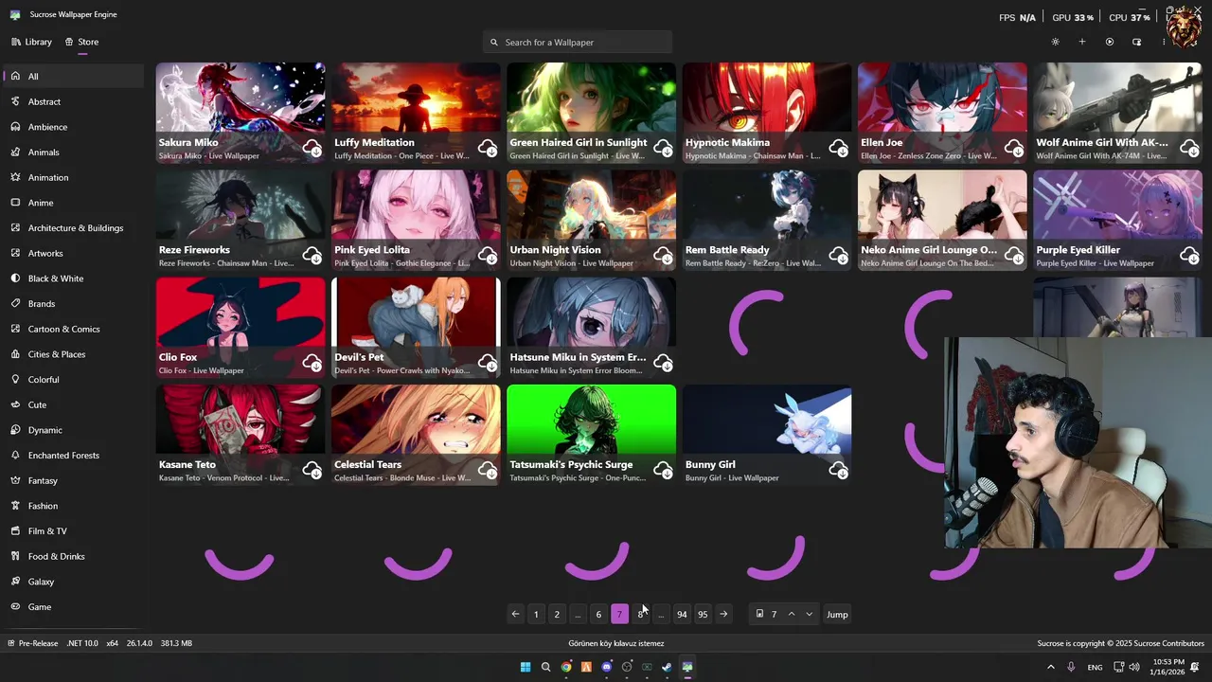
Task: Click the taskbar volume speaker icon
Action: pos(1134,667)
